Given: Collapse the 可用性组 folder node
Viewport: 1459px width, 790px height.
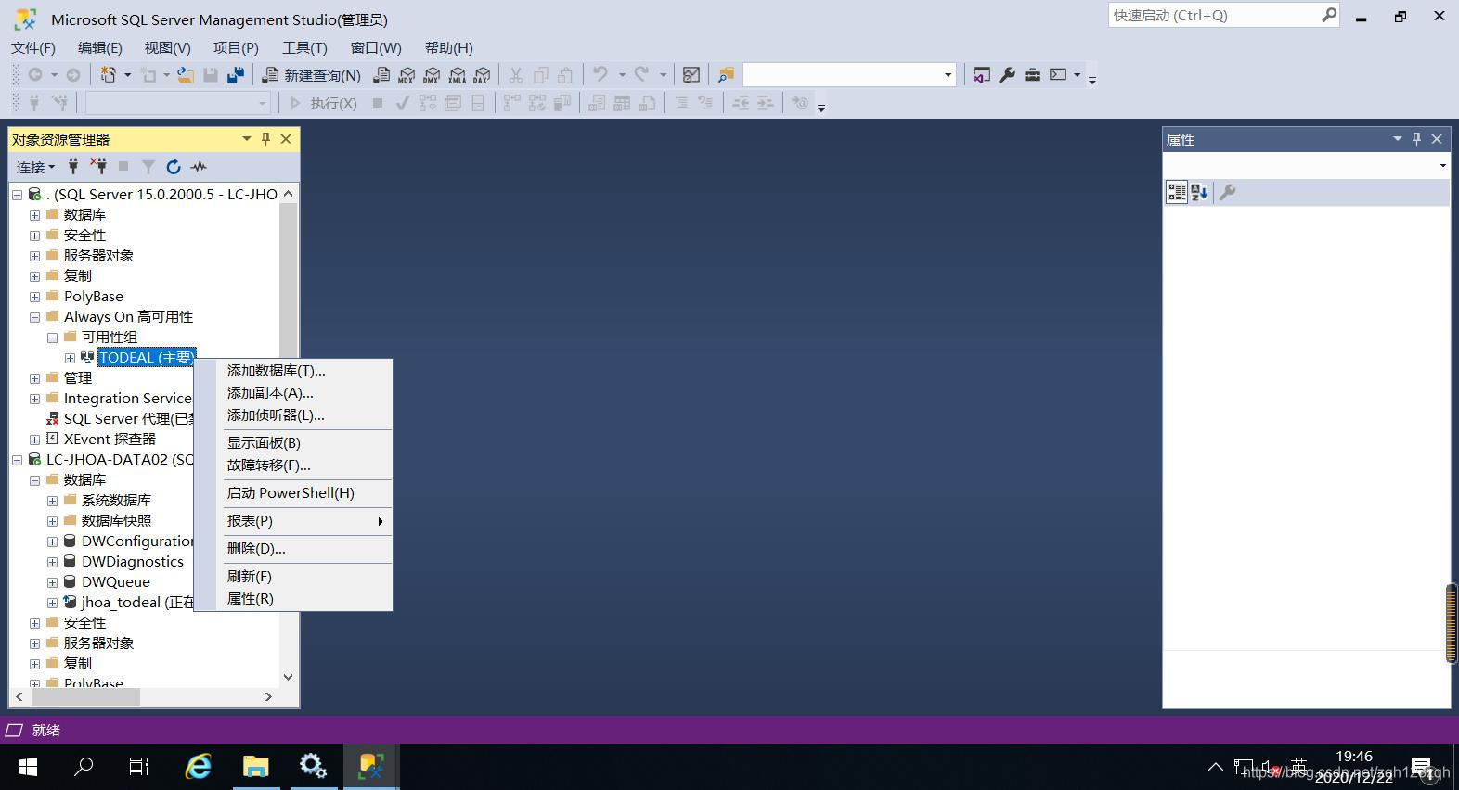Looking at the screenshot, I should [x=52, y=338].
